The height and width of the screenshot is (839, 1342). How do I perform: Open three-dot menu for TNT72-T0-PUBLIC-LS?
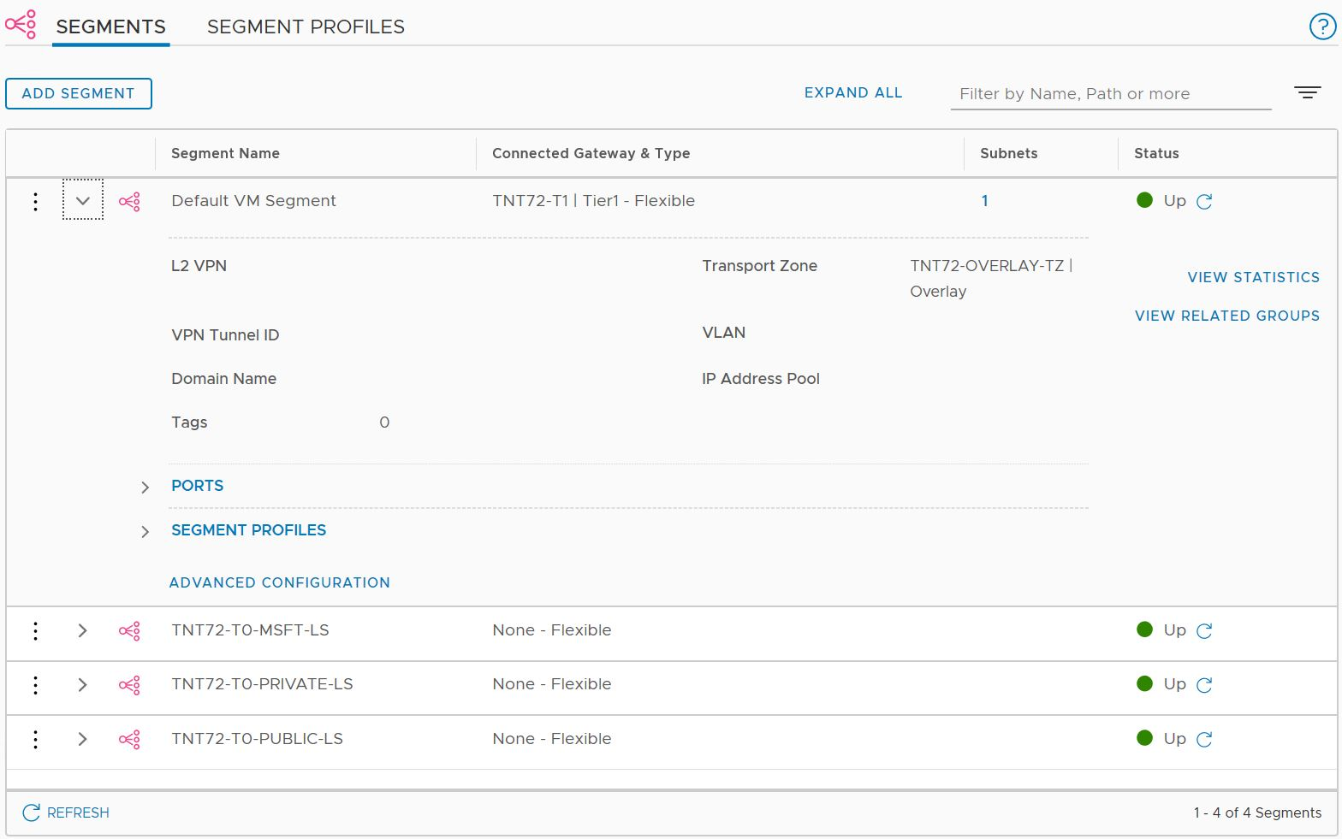coord(35,739)
